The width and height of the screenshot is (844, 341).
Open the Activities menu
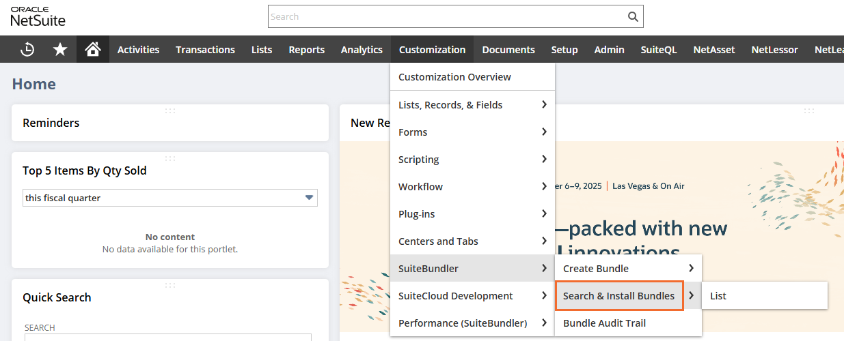(138, 49)
